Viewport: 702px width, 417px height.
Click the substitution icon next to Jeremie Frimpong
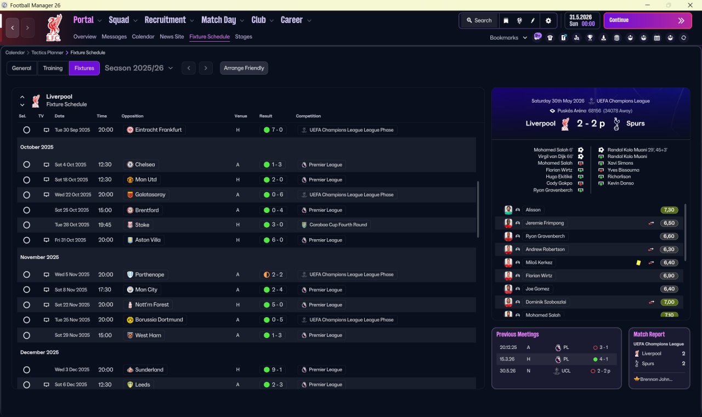click(x=652, y=223)
